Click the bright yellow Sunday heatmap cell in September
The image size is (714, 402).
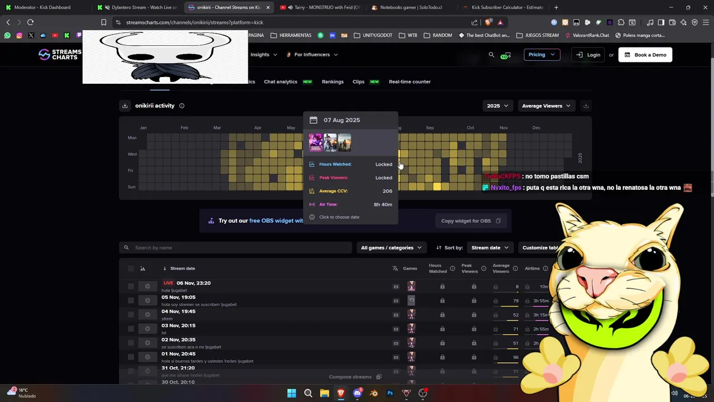[437, 186]
